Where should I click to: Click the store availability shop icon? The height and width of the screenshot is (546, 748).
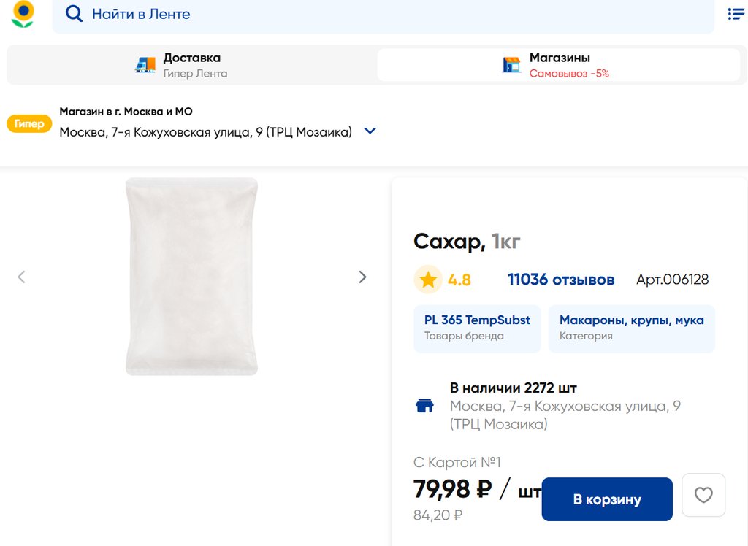pos(424,406)
